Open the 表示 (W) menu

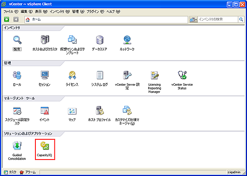(41, 12)
